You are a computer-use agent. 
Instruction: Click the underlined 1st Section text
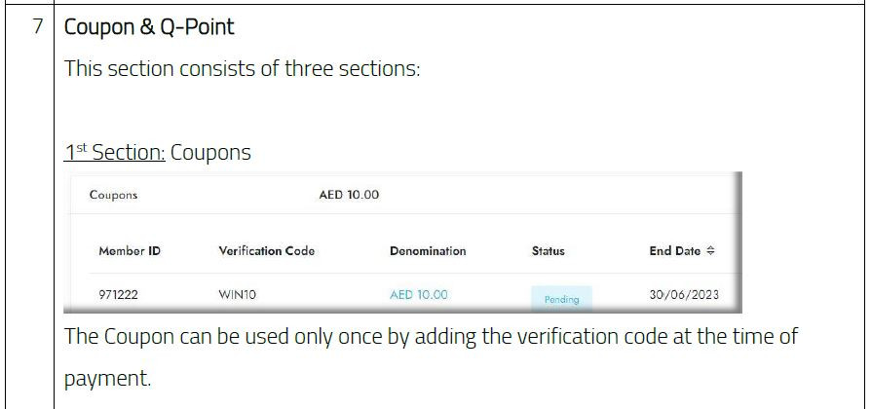click(115, 153)
